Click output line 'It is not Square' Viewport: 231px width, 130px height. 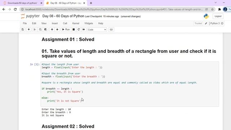pyautogui.click(x=53, y=116)
